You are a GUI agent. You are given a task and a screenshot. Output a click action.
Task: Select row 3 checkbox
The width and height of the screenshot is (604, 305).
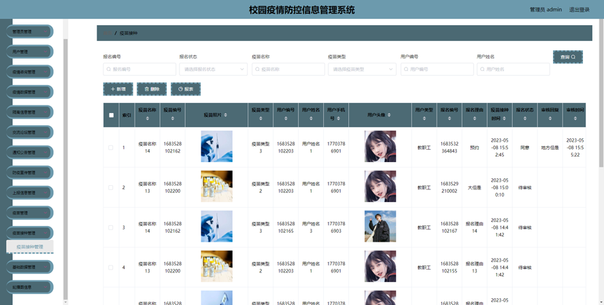[x=111, y=227]
